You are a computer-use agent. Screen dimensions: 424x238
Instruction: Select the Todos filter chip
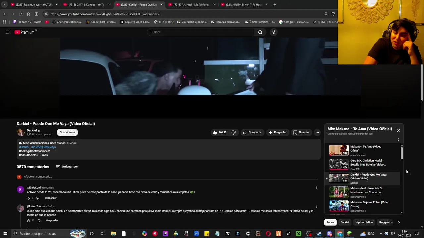331,222
